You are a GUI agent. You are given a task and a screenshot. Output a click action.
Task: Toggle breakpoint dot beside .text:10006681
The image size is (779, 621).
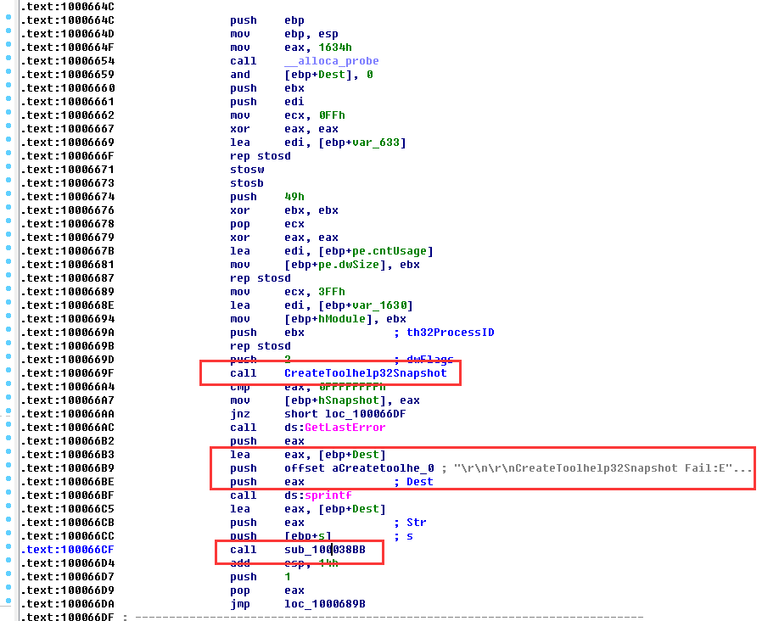pyautogui.click(x=8, y=261)
